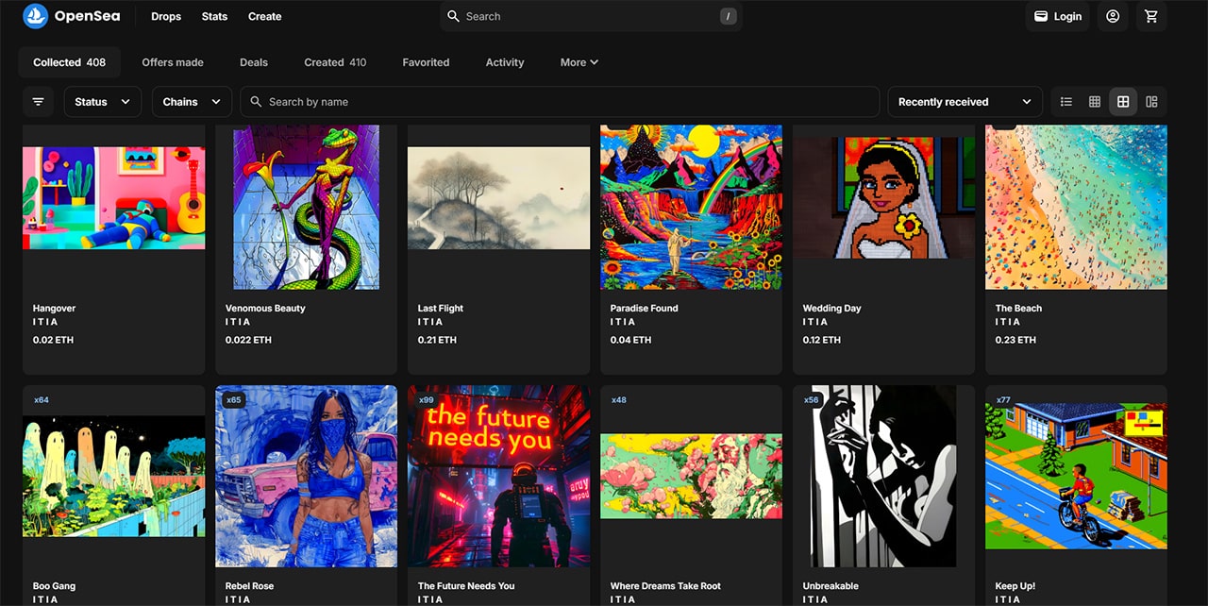The height and width of the screenshot is (606, 1208).
Task: Open the Last Flight misty landscape image
Action: click(x=499, y=198)
